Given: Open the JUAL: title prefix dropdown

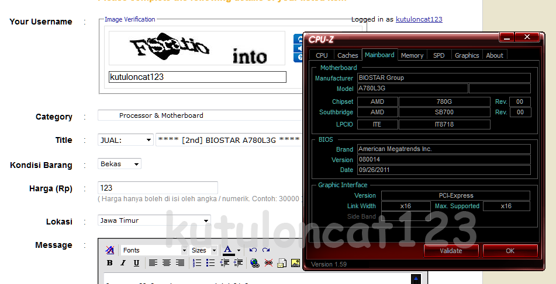Looking at the screenshot, I should point(126,140).
